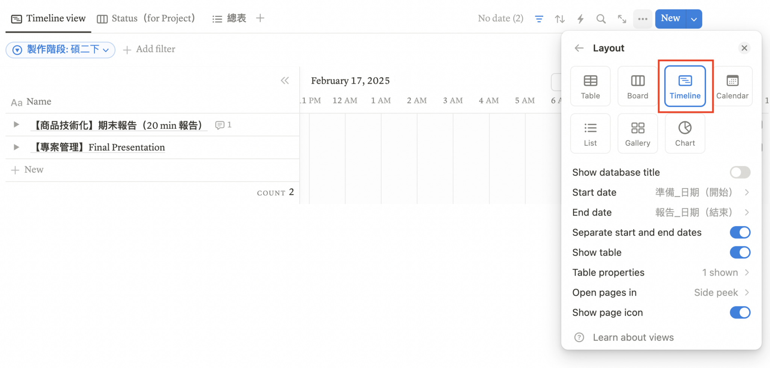The image size is (770, 368).
Task: Open the search icon in the toolbar
Action: pyautogui.click(x=601, y=18)
